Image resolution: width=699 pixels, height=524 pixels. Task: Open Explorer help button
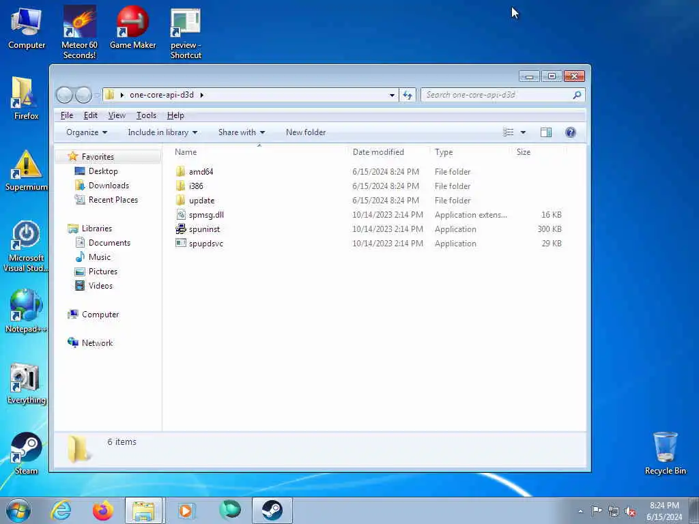point(571,132)
